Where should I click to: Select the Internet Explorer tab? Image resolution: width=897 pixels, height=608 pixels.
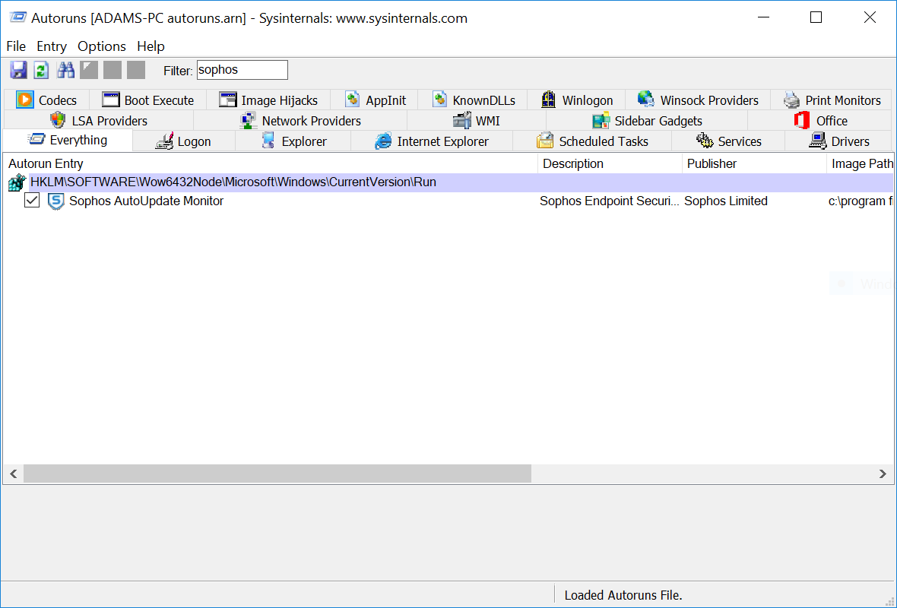432,141
